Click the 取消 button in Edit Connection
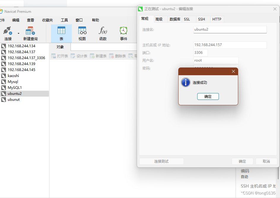This screenshot has height=198, width=280. click(x=266, y=161)
